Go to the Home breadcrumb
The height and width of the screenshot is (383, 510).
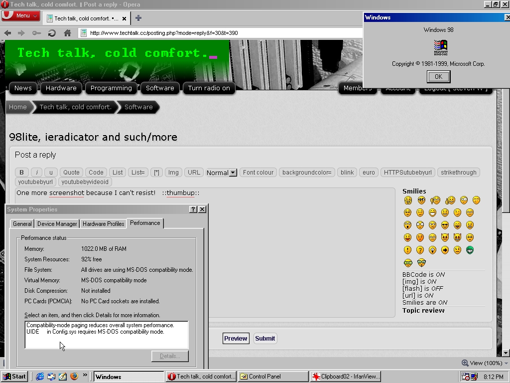(x=18, y=107)
